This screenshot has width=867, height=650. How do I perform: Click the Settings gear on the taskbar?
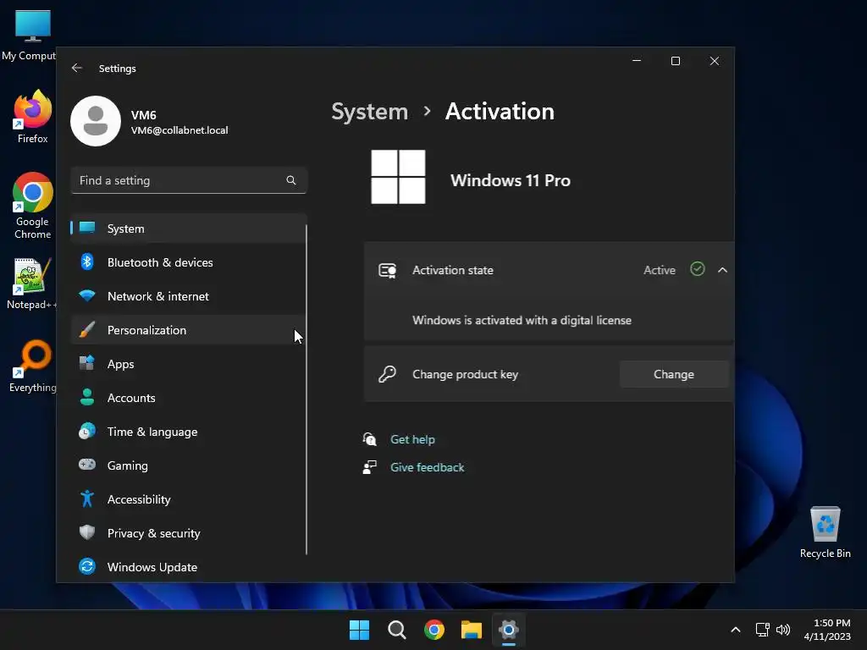tap(508, 630)
